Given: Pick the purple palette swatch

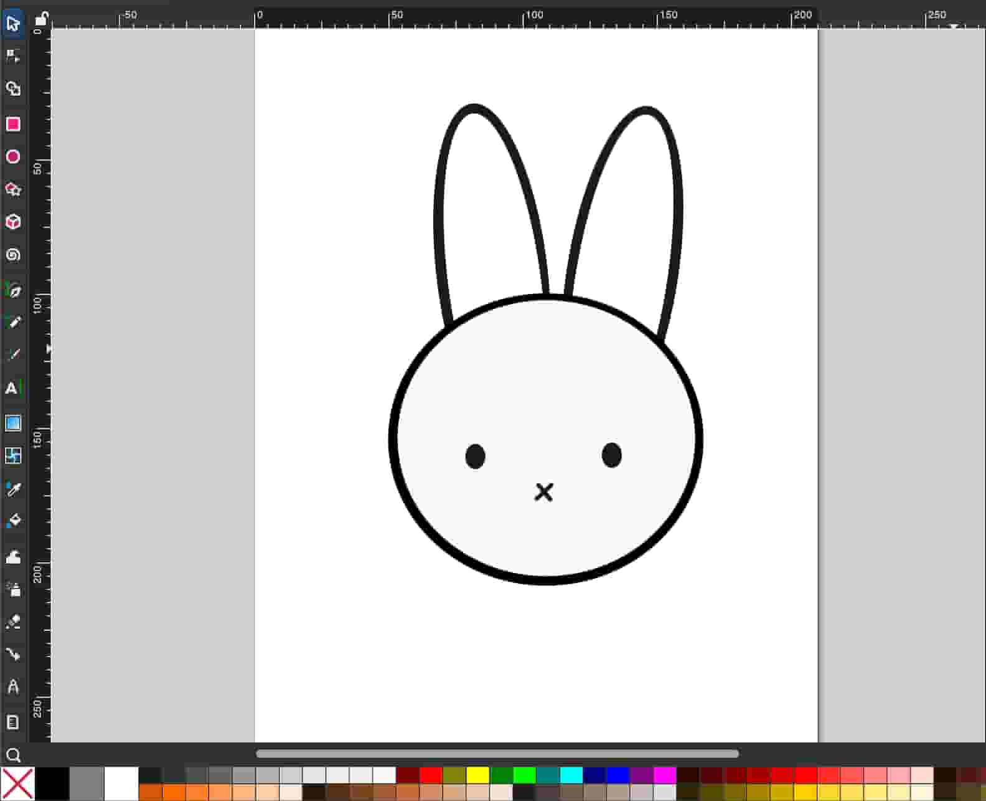Looking at the screenshot, I should click(641, 775).
